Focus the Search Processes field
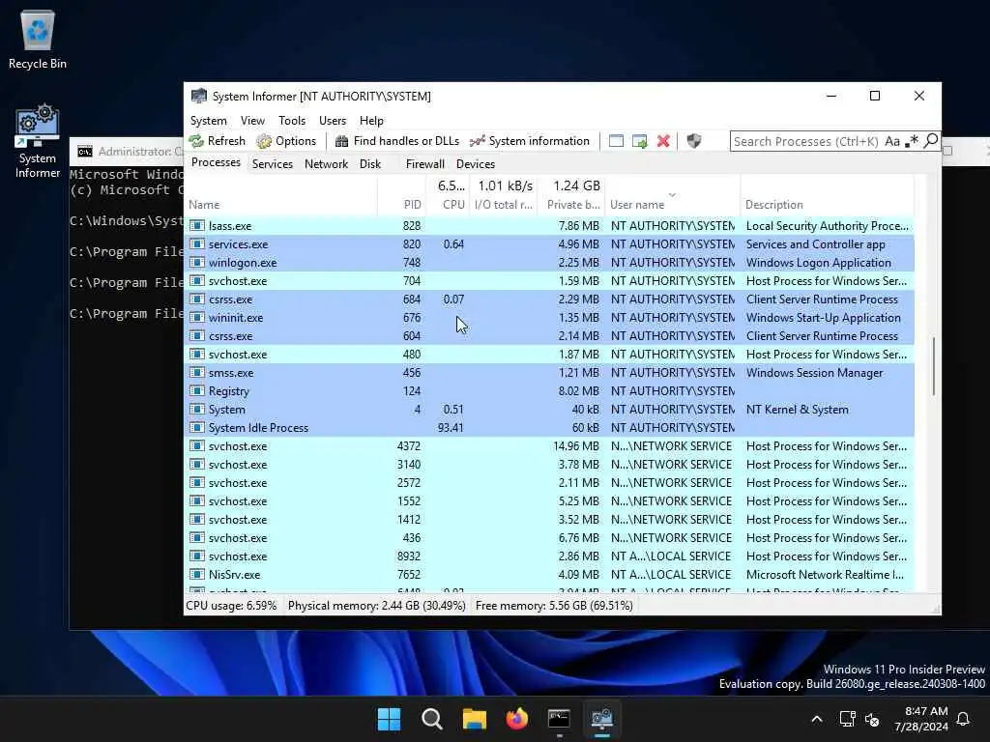 click(805, 141)
